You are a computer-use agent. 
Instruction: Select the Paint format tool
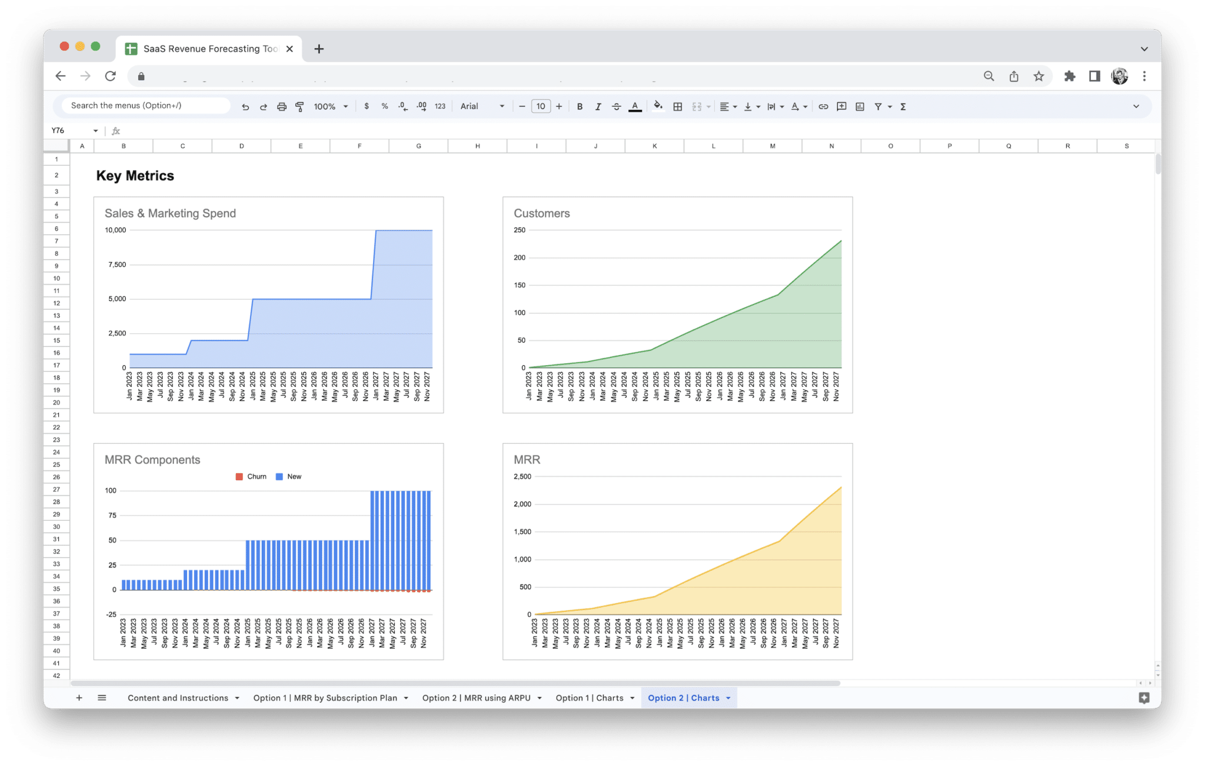[299, 106]
